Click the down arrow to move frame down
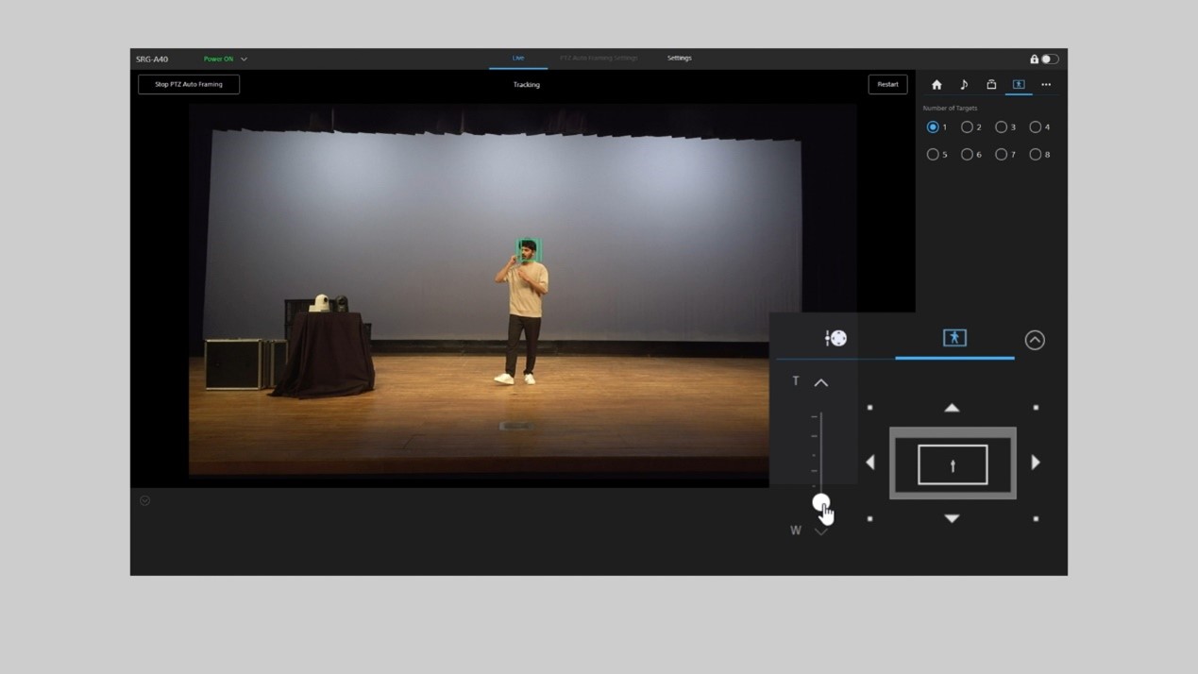The height and width of the screenshot is (674, 1198). click(x=952, y=518)
